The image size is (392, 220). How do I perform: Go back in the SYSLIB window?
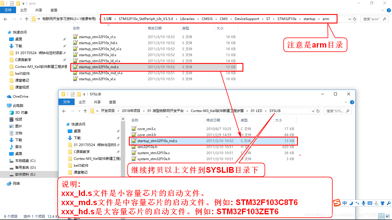click(64, 111)
